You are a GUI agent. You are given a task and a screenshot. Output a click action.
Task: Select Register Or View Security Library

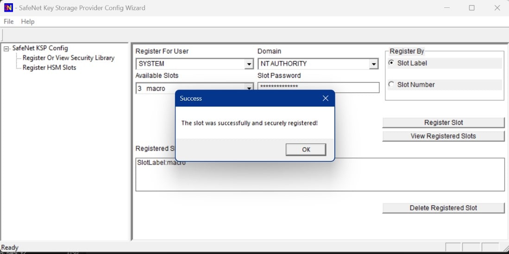(68, 58)
